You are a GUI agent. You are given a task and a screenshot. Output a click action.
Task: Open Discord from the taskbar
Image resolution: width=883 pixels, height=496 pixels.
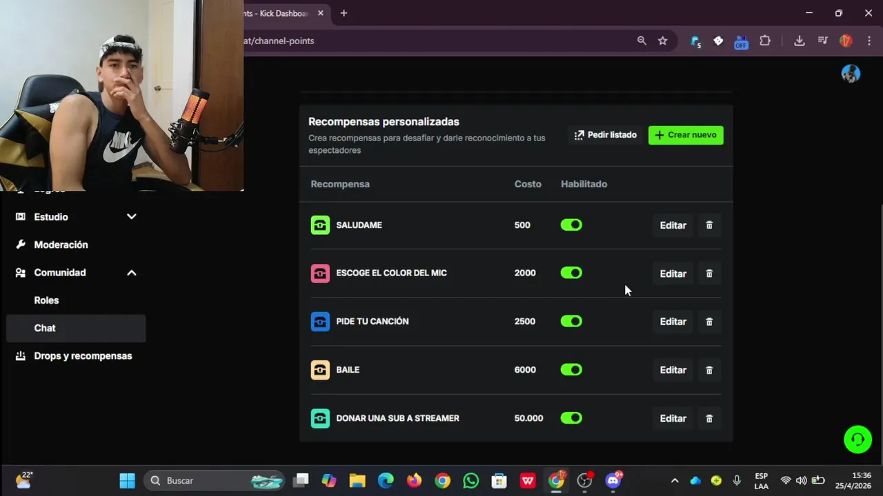point(613,480)
